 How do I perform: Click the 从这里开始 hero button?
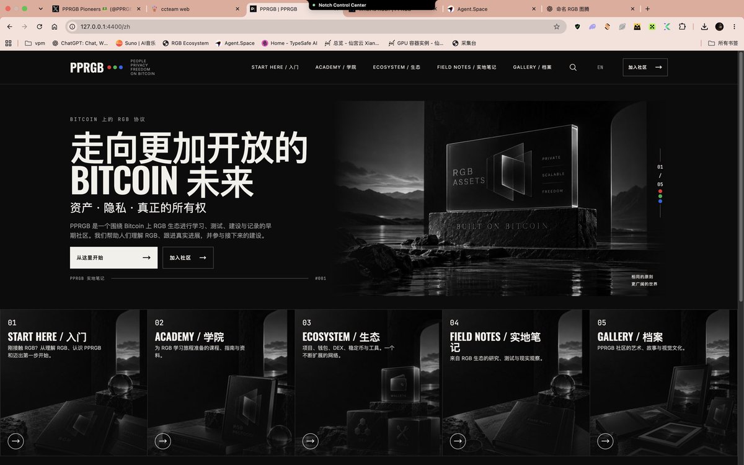pyautogui.click(x=113, y=257)
